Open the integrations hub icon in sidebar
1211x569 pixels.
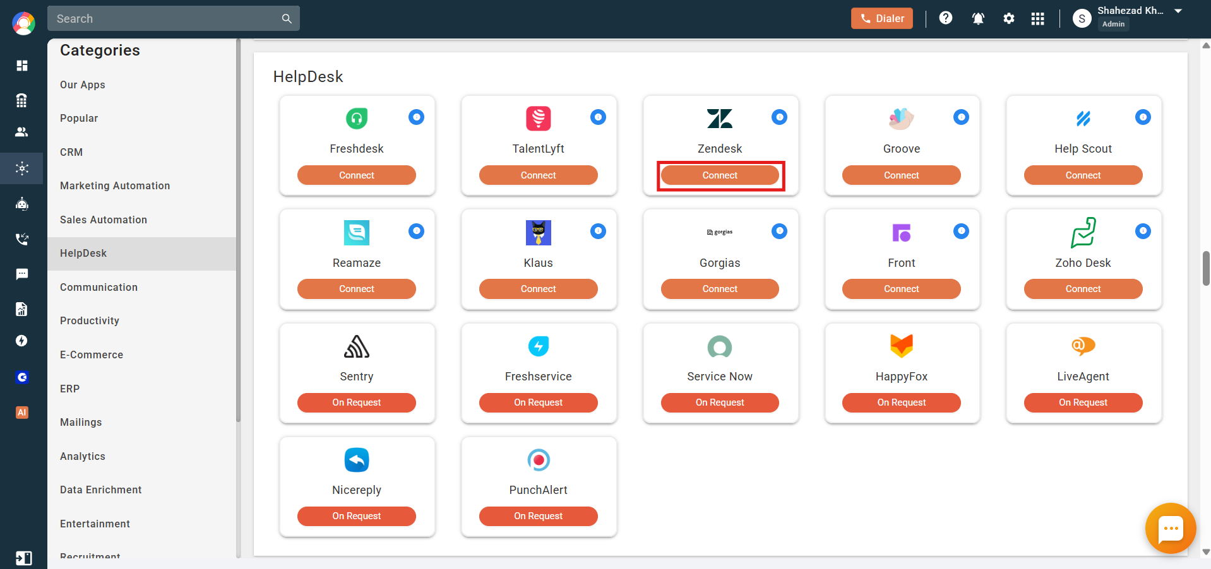point(22,168)
